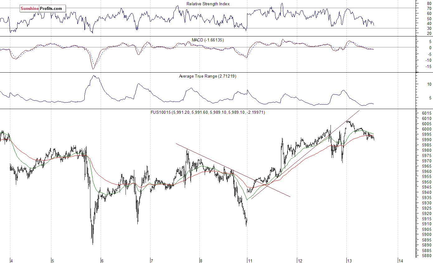This screenshot has width=433, height=263.
Task: Click the 6000 price axis label
Action: point(427,129)
